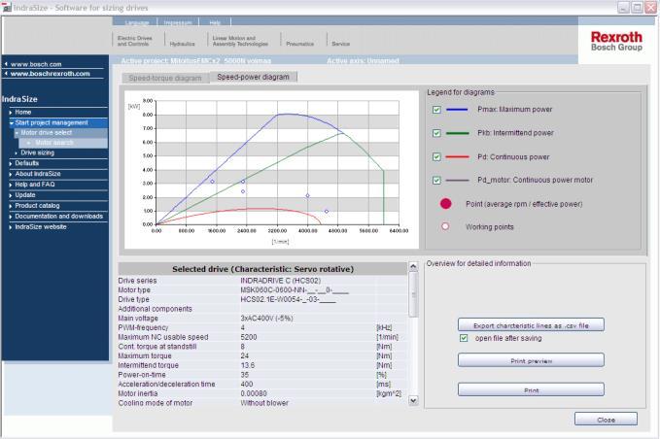Uncheck open file after saving checkbox
The image size is (660, 439).
pos(464,338)
